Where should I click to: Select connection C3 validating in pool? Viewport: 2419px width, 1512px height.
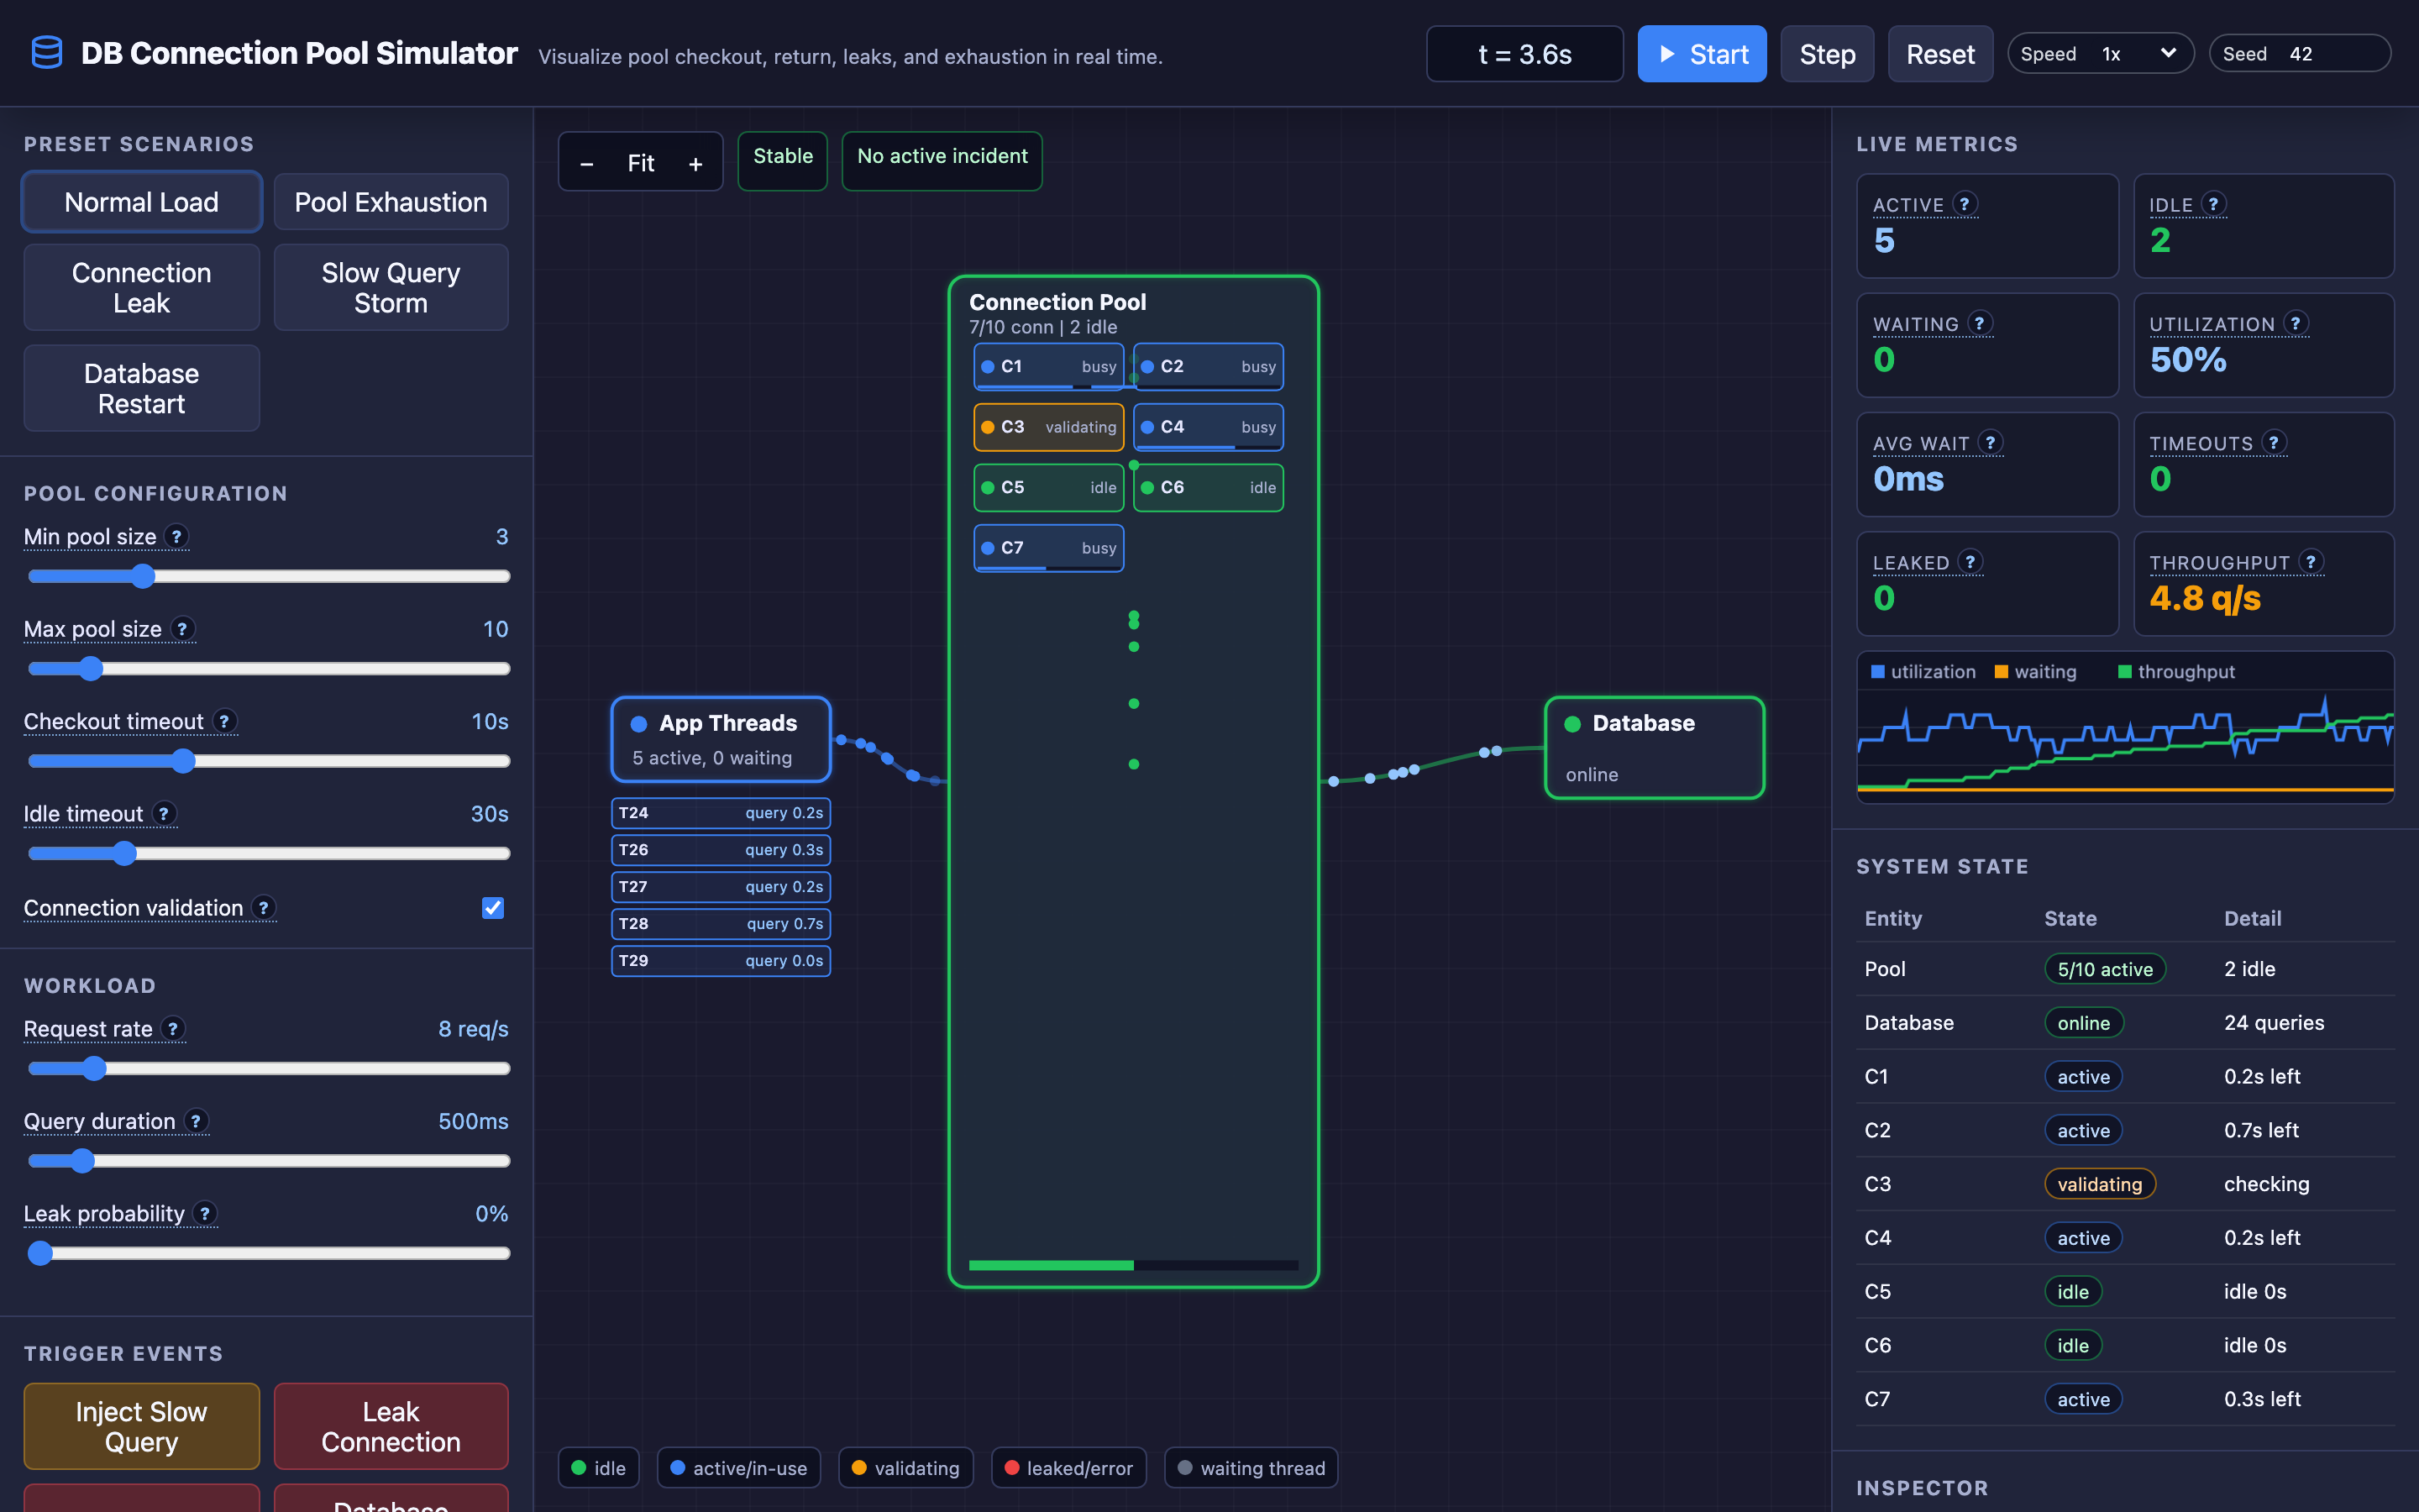point(1048,427)
